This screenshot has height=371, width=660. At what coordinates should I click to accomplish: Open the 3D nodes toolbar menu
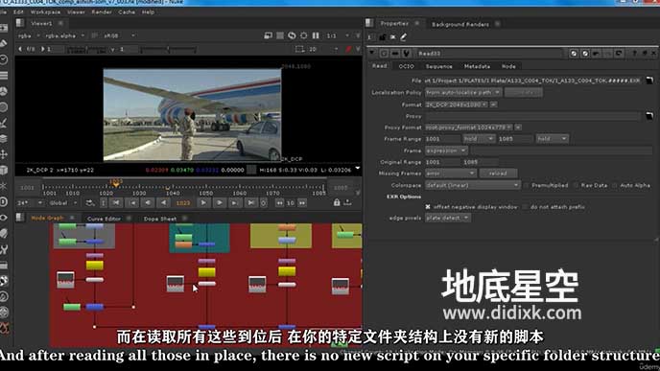point(4,170)
